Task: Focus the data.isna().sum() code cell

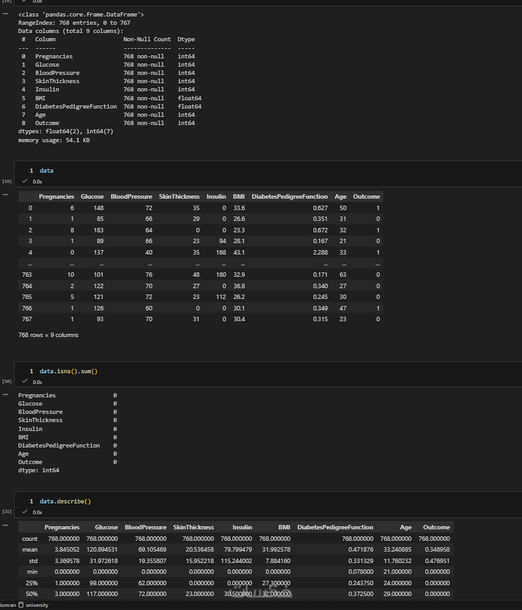Action: (x=254, y=371)
